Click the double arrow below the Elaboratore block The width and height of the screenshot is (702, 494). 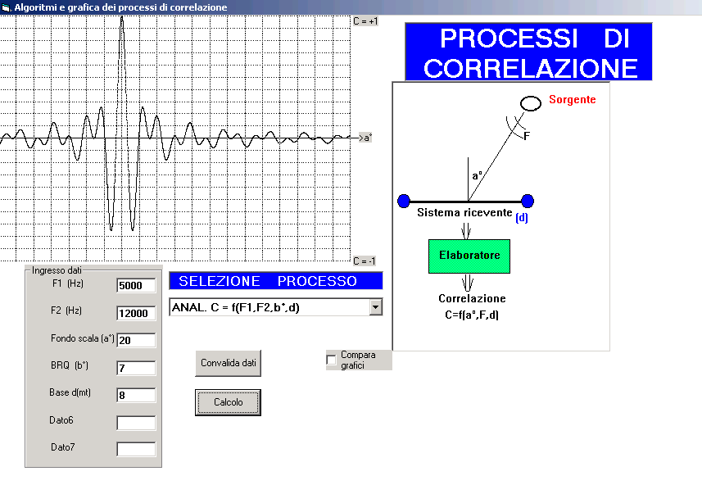pyautogui.click(x=468, y=283)
